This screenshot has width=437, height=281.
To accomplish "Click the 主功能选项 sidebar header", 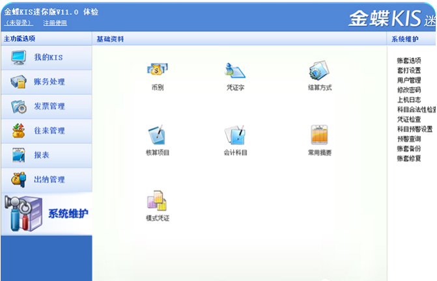I will pos(20,38).
